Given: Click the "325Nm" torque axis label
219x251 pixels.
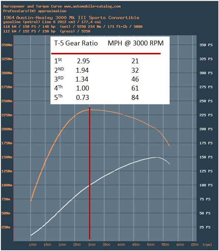Looking at the screenshot, I should [7, 59].
